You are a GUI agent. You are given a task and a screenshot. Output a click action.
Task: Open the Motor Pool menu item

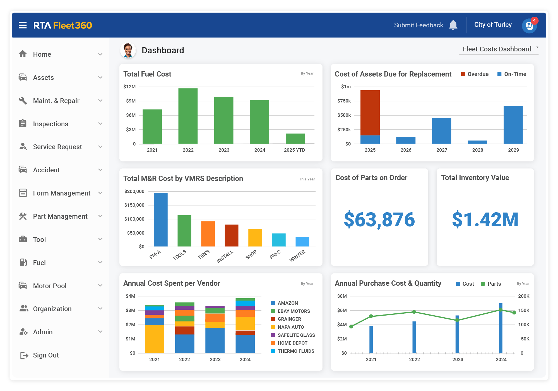[50, 286]
